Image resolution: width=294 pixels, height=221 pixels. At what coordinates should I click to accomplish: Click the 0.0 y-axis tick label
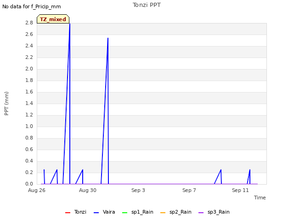(29, 184)
